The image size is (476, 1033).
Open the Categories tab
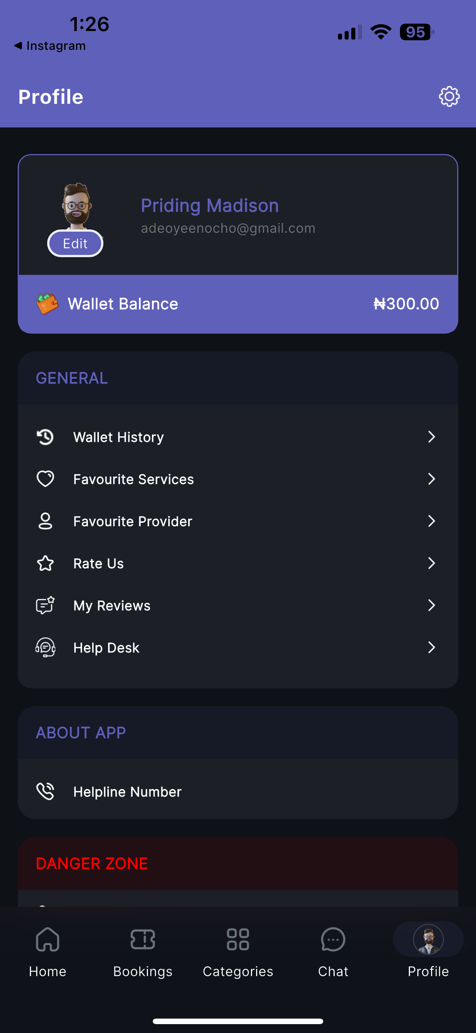[238, 952]
